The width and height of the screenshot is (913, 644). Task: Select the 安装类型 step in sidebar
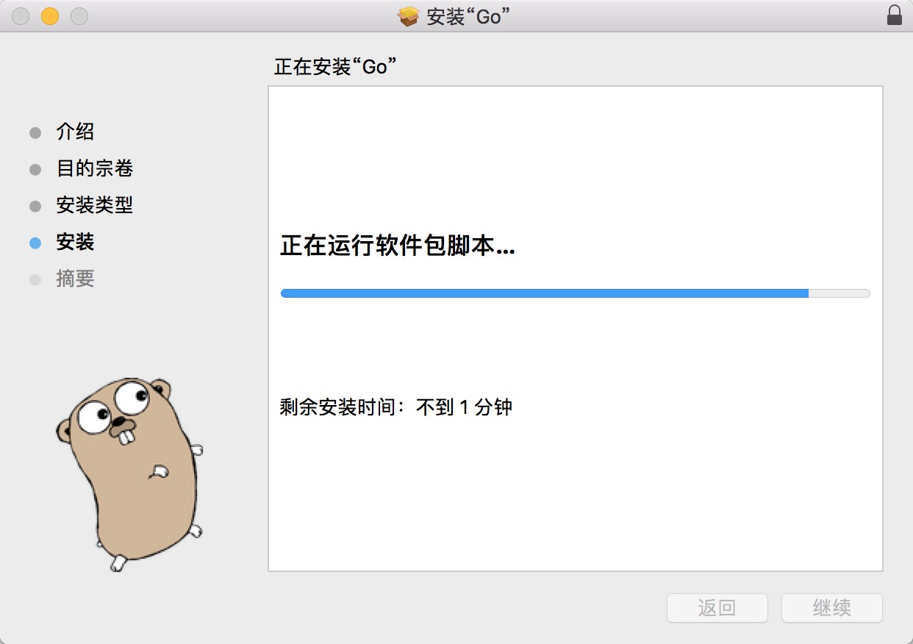[95, 206]
